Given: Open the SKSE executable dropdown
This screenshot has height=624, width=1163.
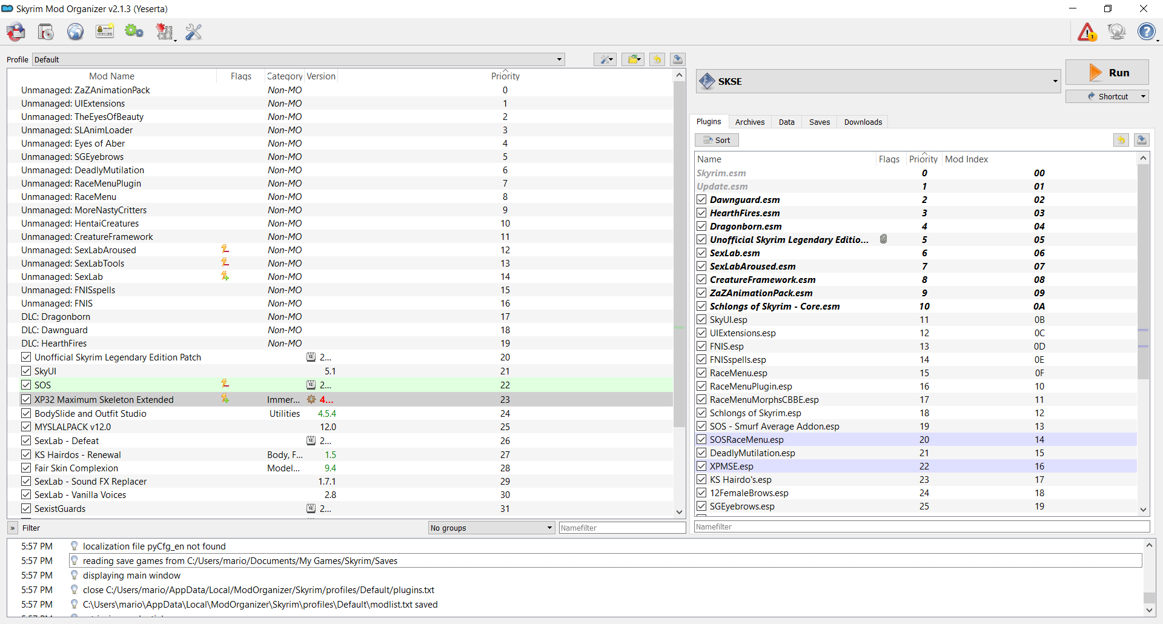Looking at the screenshot, I should point(878,81).
